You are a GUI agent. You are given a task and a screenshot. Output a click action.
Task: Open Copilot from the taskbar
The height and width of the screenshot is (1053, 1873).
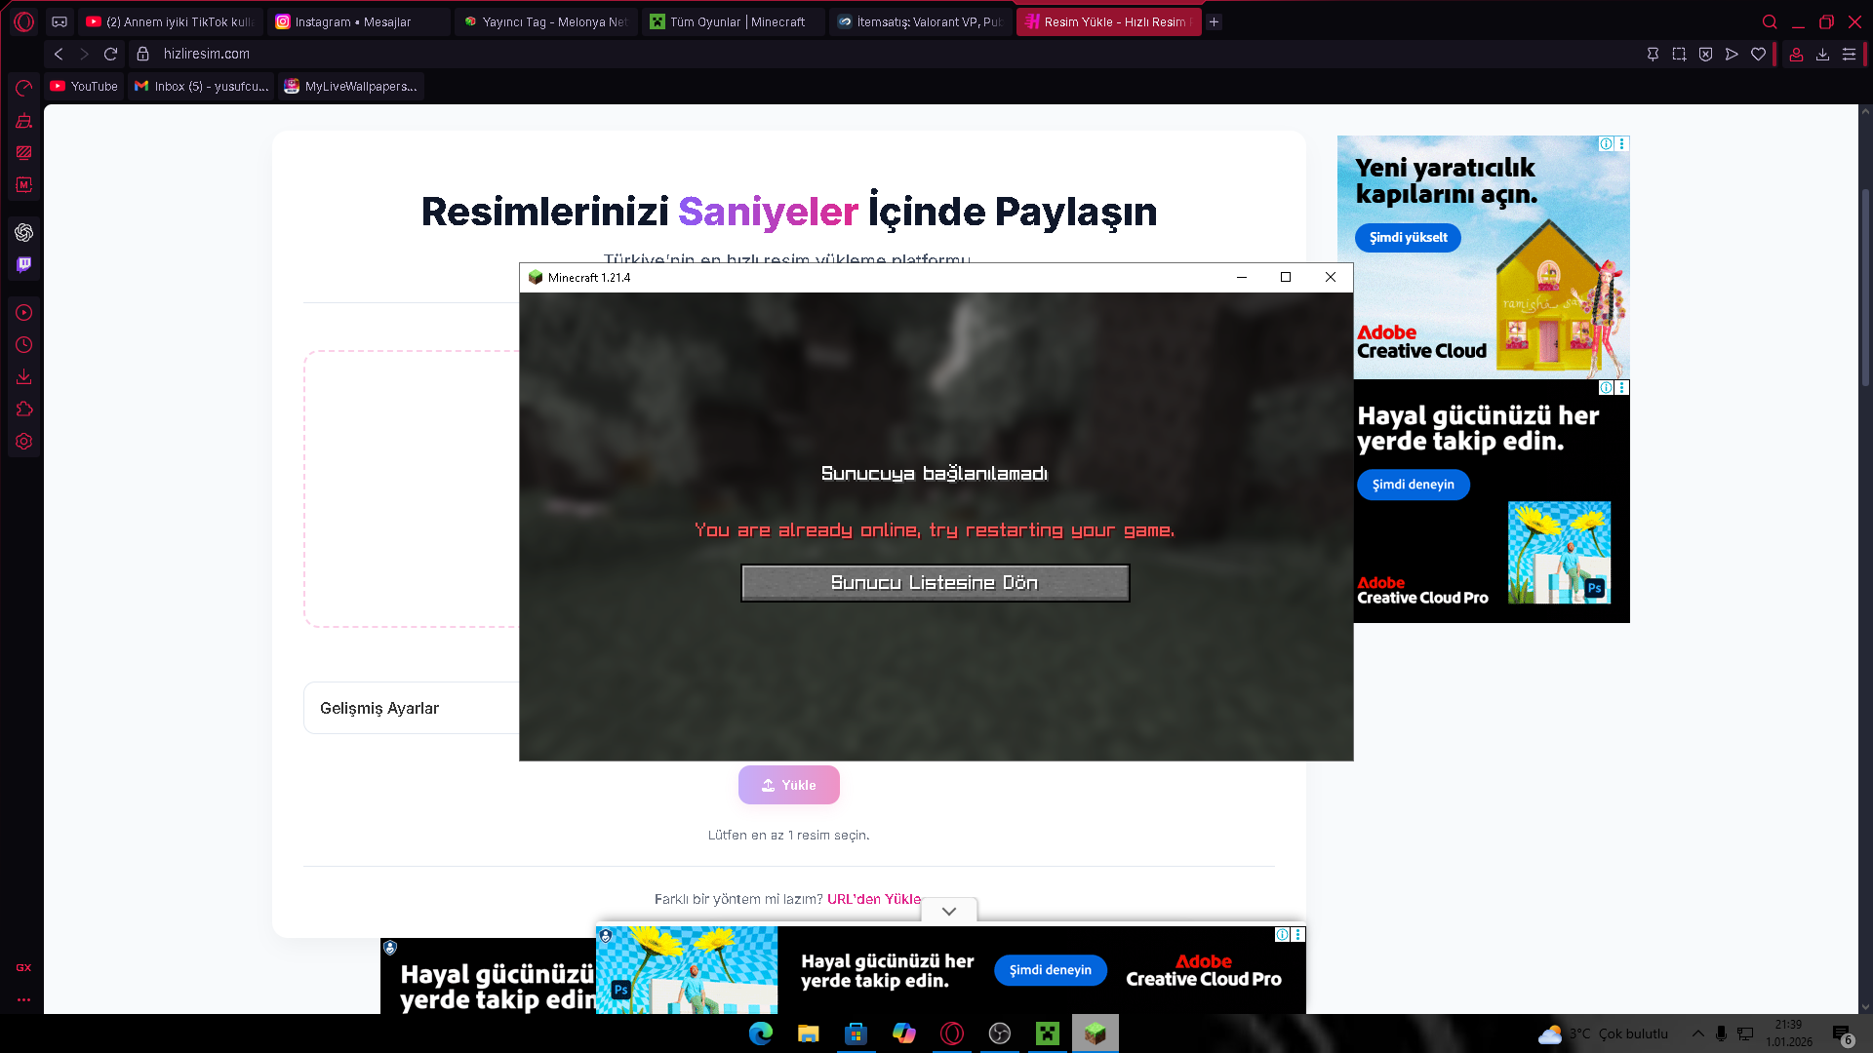904,1033
